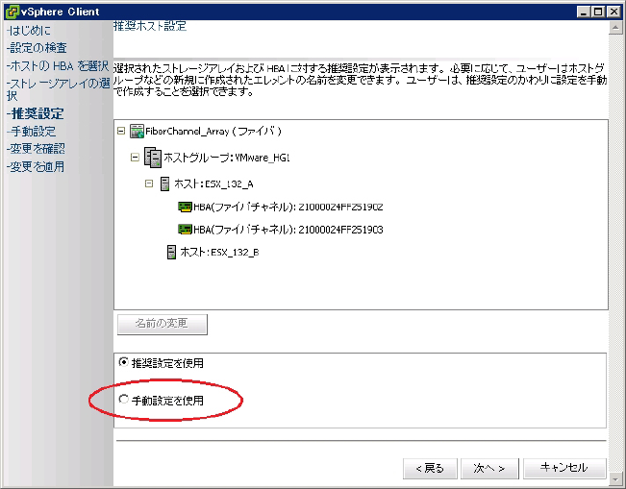626x489 pixels.
Task: Select the ホストグループ: VMware_HG1 row
Action: point(227,158)
